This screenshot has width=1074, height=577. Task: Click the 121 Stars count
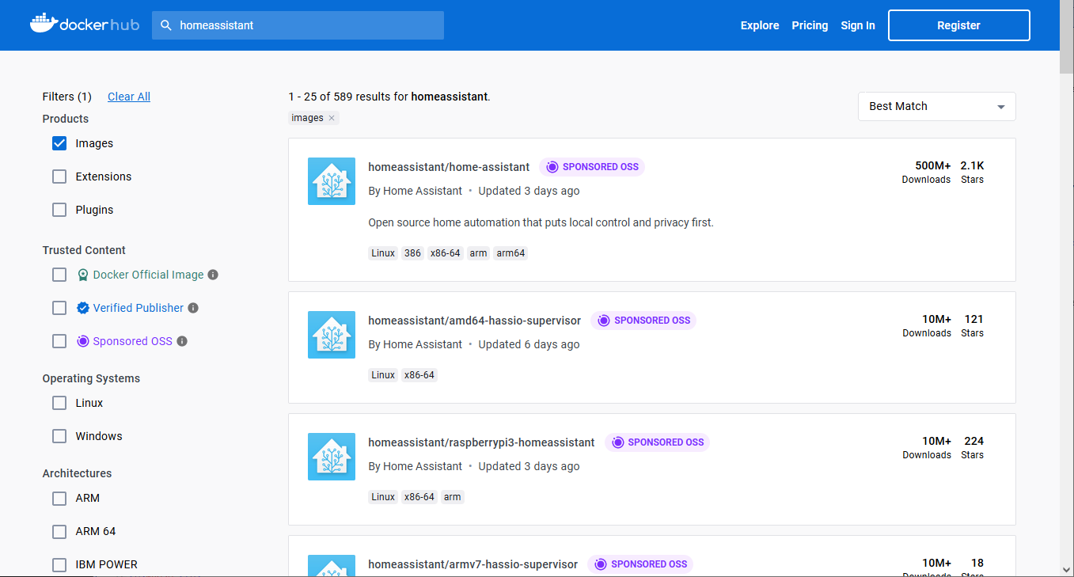pos(973,325)
